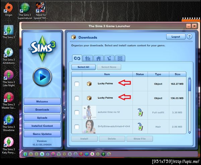Close The Sims 3 Game Launcher window

194,26
